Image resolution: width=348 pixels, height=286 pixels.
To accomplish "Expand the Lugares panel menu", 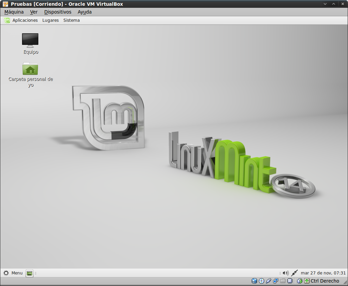I will [51, 20].
